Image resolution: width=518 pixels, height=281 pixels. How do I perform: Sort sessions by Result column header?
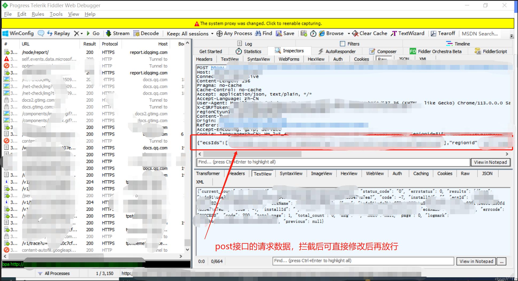[89, 44]
